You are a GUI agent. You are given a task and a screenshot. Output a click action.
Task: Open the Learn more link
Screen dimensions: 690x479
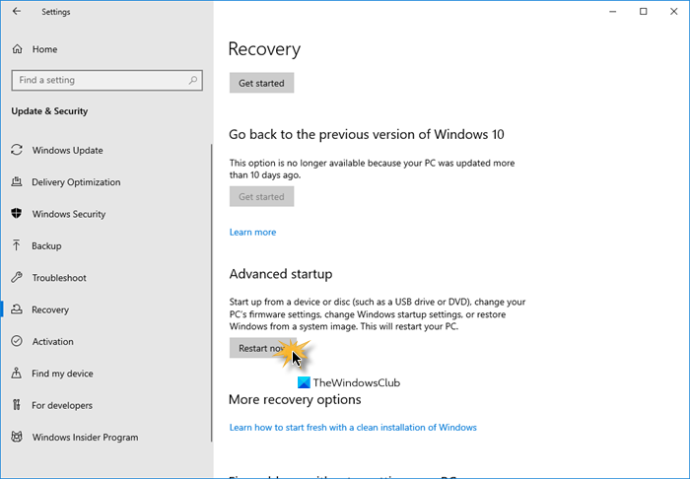(x=252, y=233)
